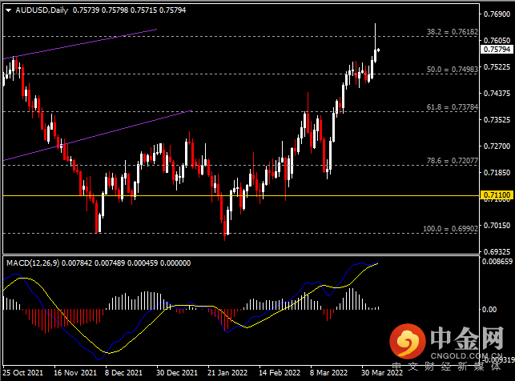515x381 pixels.
Task: Click the MACD scale value 0.008659
Action: pos(497,262)
